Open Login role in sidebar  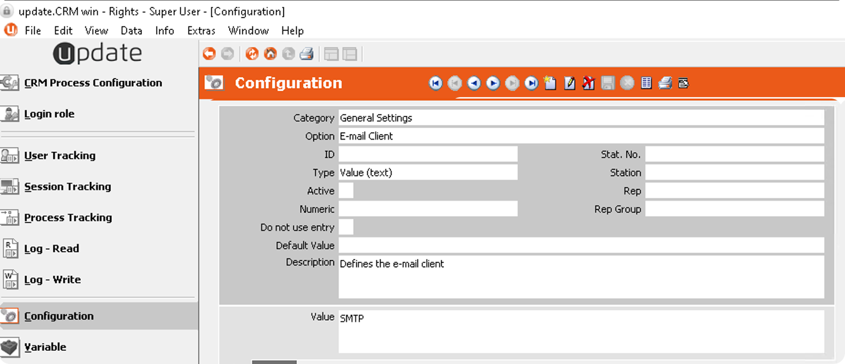49,114
